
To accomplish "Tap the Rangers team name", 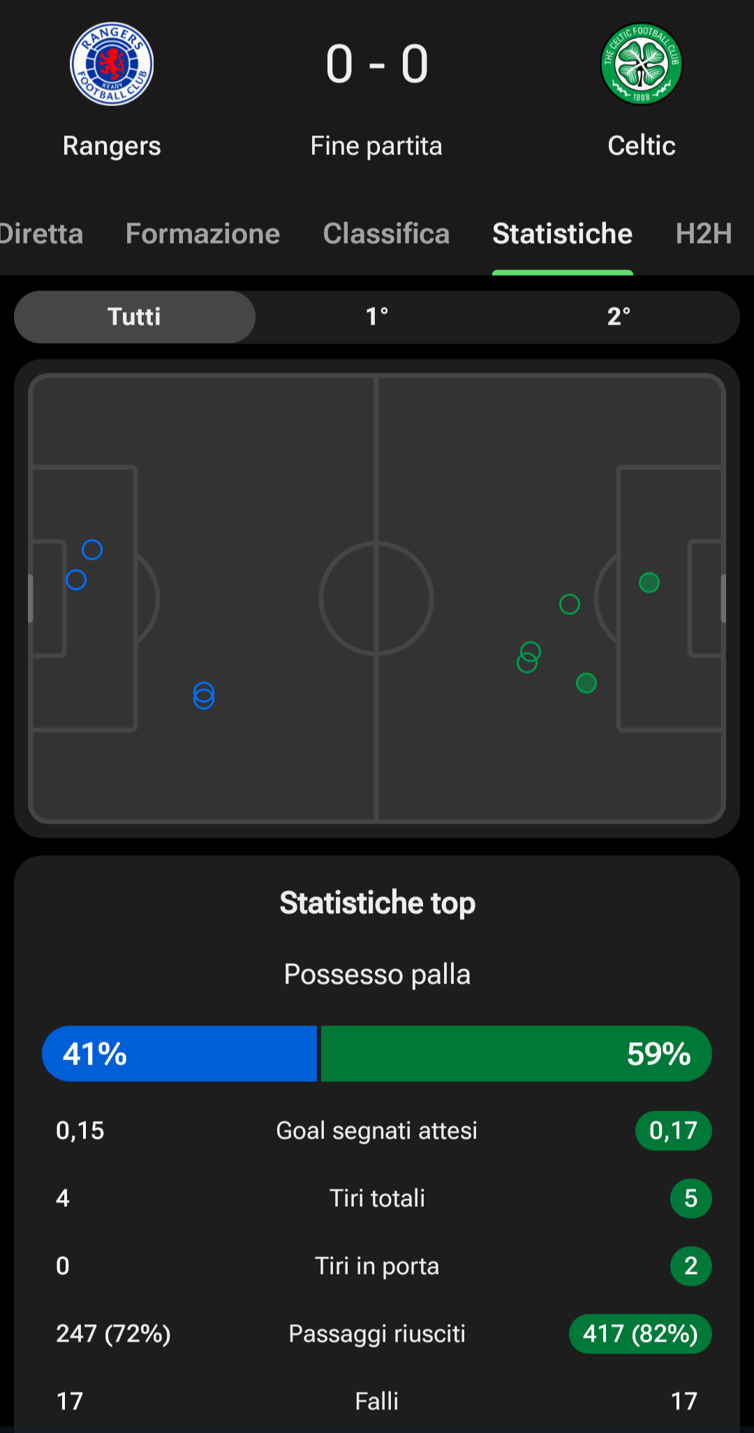I will [112, 146].
